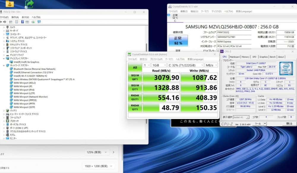Open CrystalDiskInfo ディスク(D) menu
The image size is (297, 173).
(x=217, y=11)
